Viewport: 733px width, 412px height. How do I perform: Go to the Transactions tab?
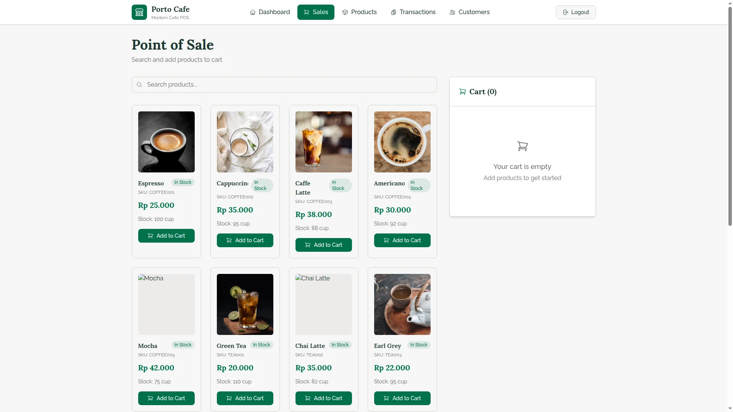(413, 12)
